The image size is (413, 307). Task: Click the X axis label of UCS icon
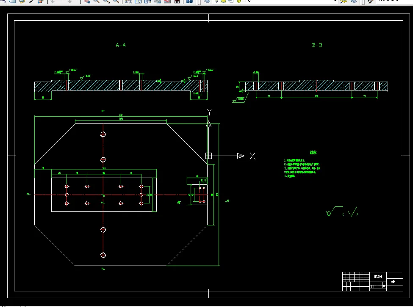[252, 156]
